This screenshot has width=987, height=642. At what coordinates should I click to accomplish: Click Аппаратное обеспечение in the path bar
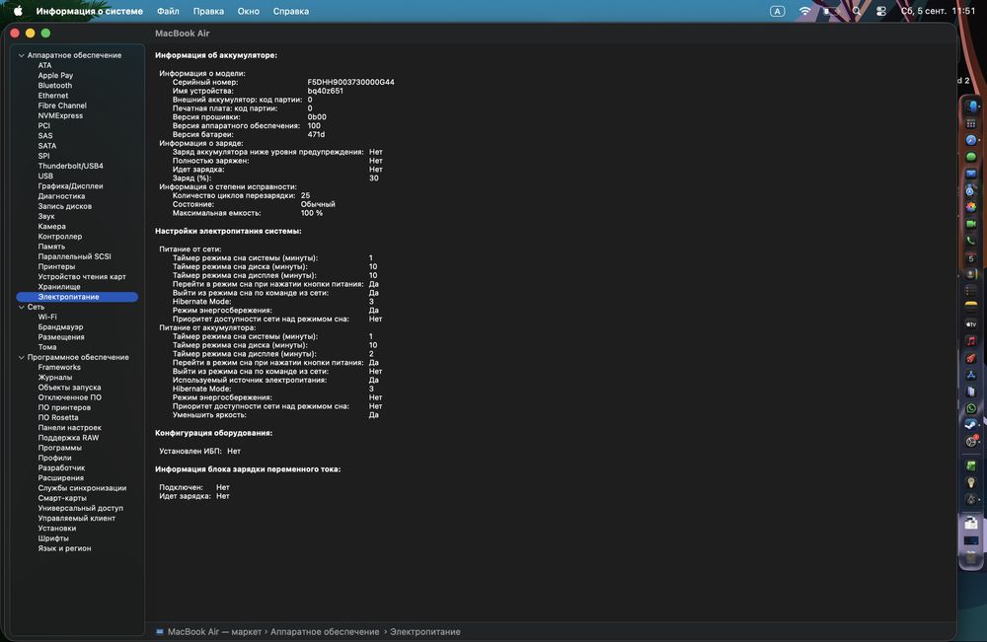[x=325, y=632]
